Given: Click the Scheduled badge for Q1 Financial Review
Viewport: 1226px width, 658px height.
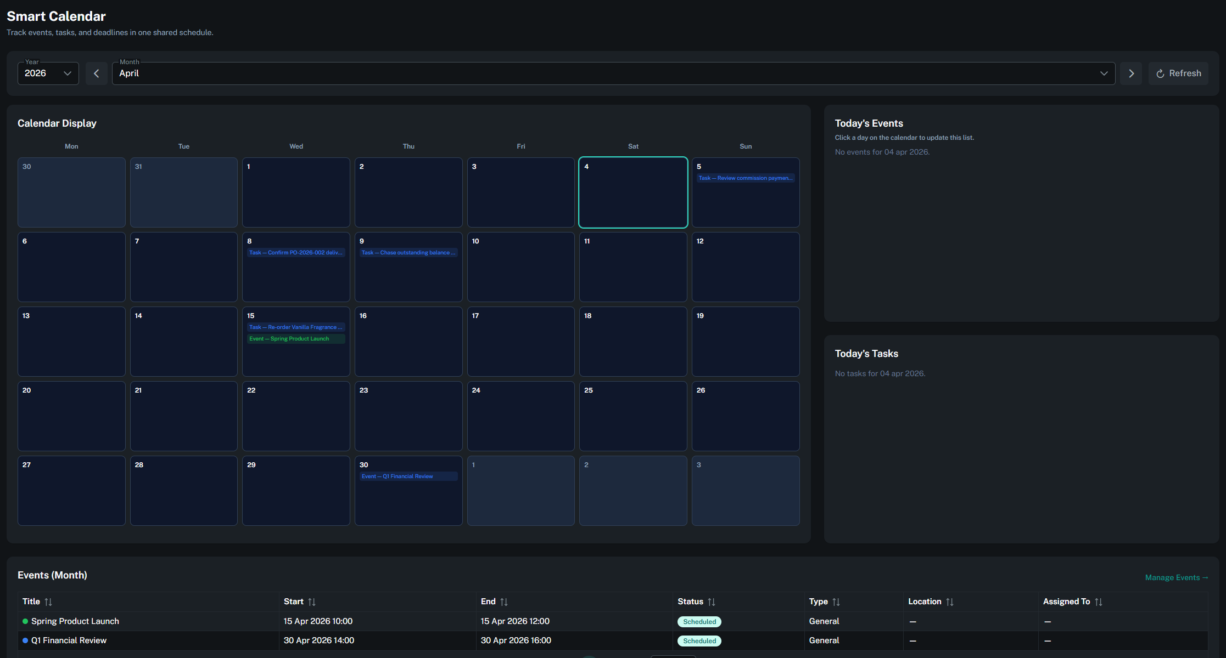Looking at the screenshot, I should pyautogui.click(x=699, y=641).
